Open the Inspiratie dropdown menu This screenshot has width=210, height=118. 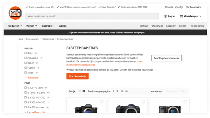coord(48,26)
